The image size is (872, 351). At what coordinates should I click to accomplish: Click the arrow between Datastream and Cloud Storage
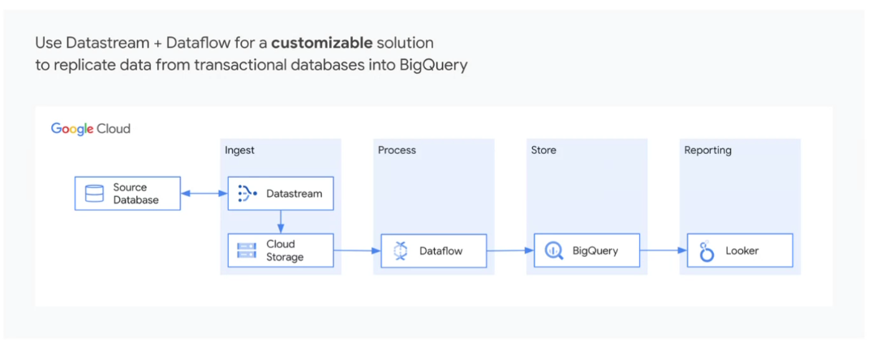[x=281, y=221]
